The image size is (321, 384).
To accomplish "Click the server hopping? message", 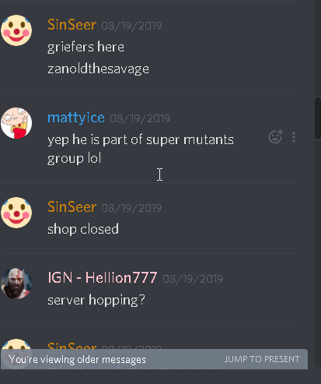I will (96, 300).
